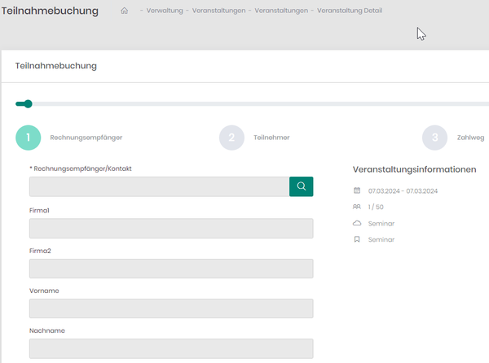Image resolution: width=489 pixels, height=363 pixels.
Task: Go to Verwaltung in breadcrumb
Action: point(165,11)
